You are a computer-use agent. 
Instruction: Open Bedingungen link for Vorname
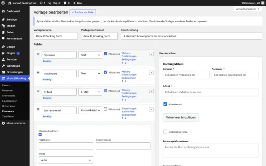coord(129,59)
